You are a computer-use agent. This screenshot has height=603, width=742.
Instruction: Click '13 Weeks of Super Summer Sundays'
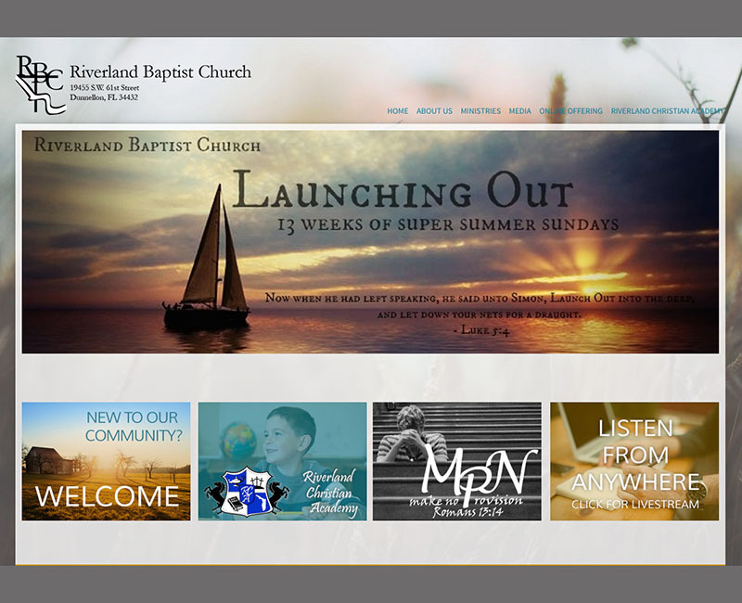coord(448,225)
